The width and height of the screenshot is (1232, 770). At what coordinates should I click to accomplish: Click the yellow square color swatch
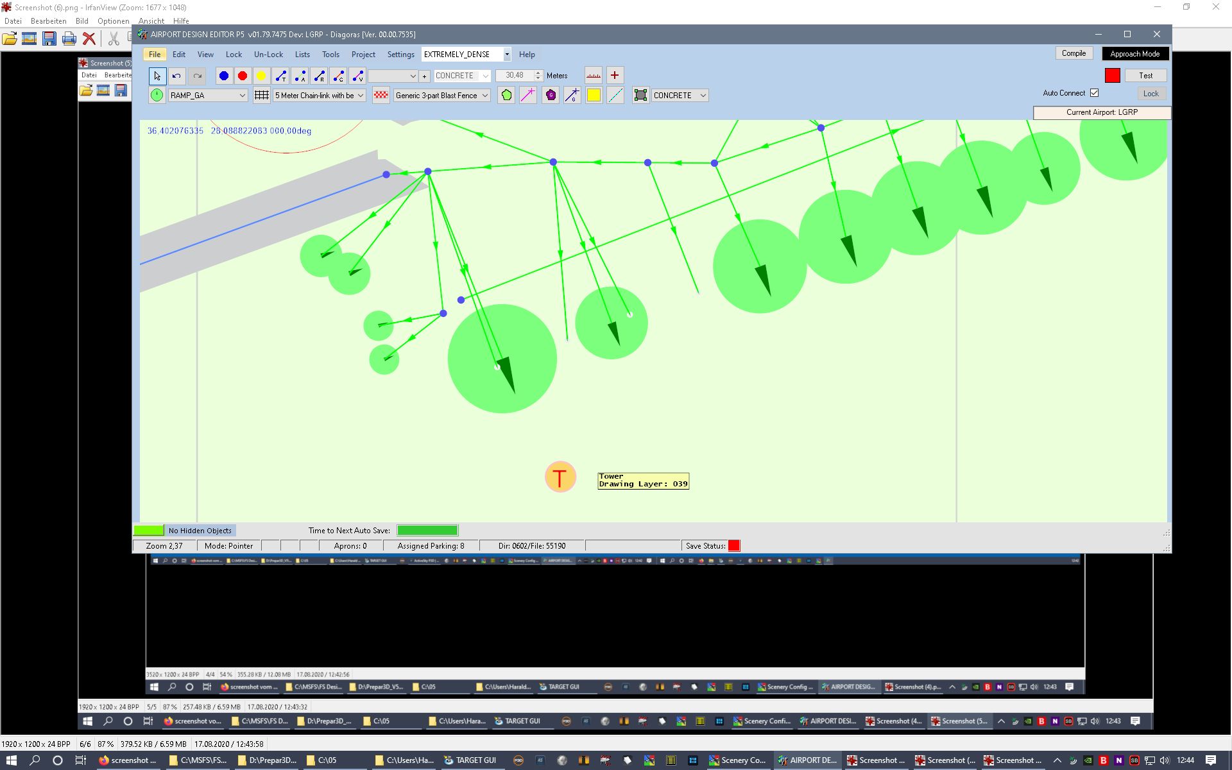(x=594, y=96)
